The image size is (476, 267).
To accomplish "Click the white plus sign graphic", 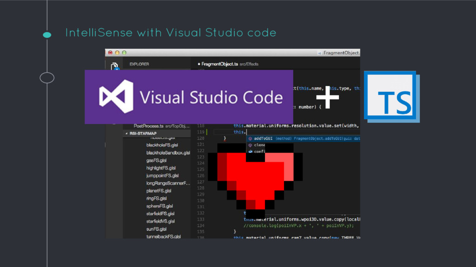I will click(x=327, y=97).
